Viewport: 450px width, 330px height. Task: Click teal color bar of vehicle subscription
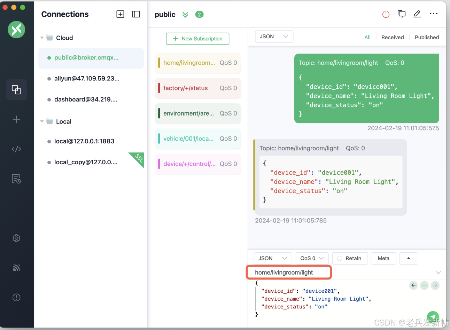tap(159, 139)
